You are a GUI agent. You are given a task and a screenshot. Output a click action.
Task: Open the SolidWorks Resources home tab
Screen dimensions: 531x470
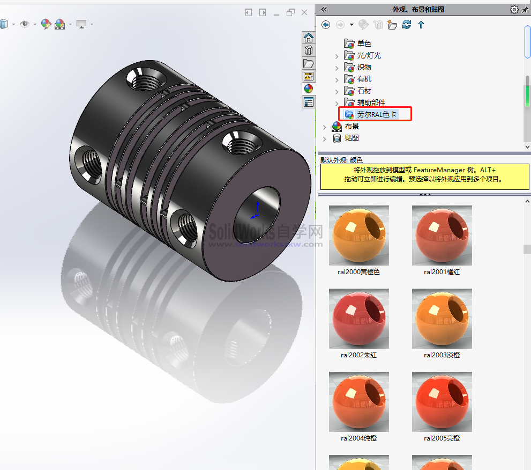pyautogui.click(x=309, y=38)
